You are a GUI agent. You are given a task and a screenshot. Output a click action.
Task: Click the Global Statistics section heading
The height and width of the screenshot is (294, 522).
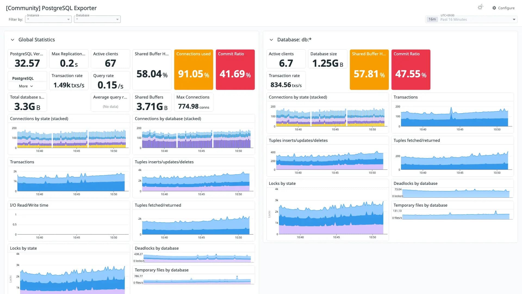[x=37, y=40]
